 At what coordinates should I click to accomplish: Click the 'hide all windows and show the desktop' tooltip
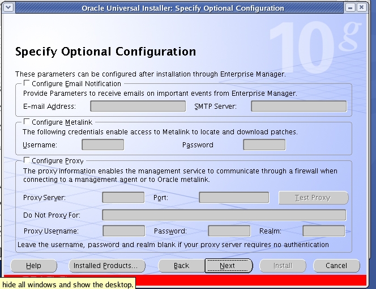coord(67,284)
